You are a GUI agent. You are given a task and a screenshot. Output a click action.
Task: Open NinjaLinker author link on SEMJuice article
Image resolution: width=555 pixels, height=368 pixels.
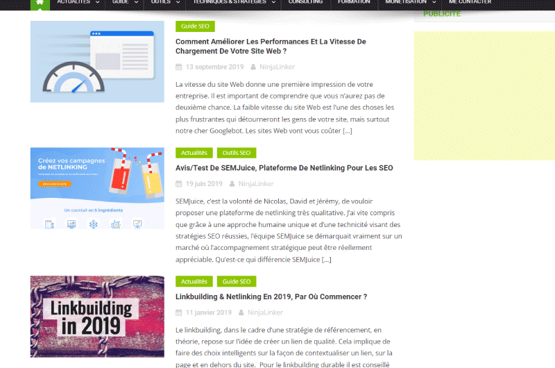tap(256, 184)
